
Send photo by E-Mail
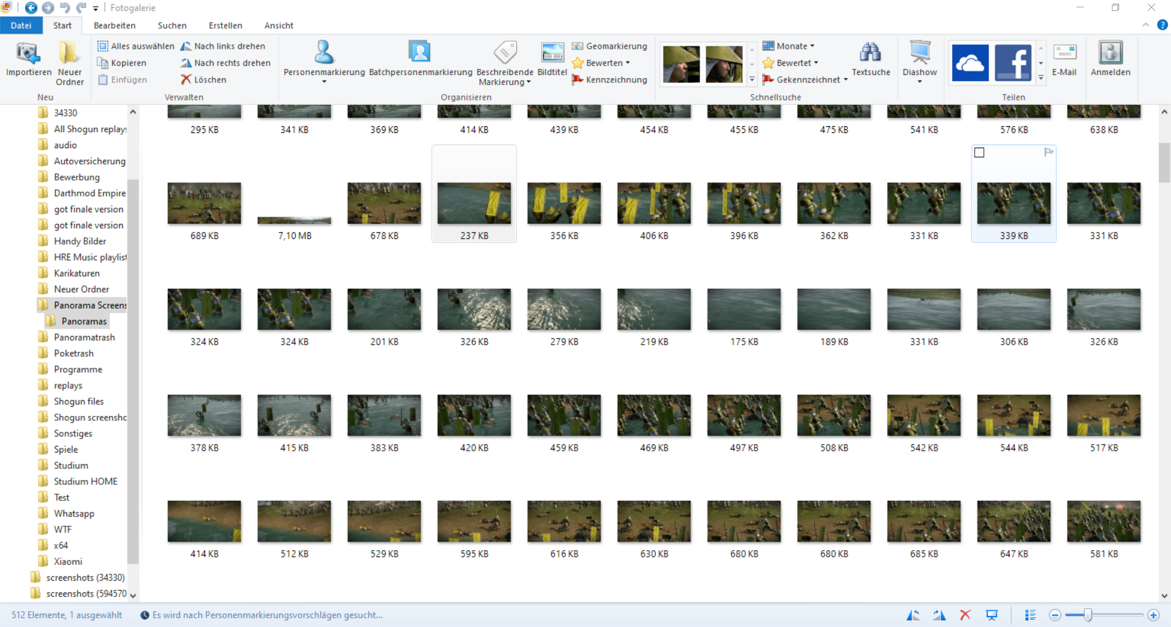(x=1064, y=59)
